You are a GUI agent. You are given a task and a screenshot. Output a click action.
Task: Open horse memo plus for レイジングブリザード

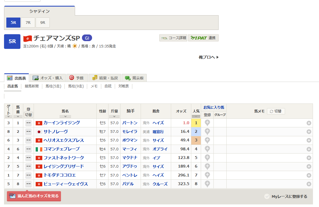[309, 166]
